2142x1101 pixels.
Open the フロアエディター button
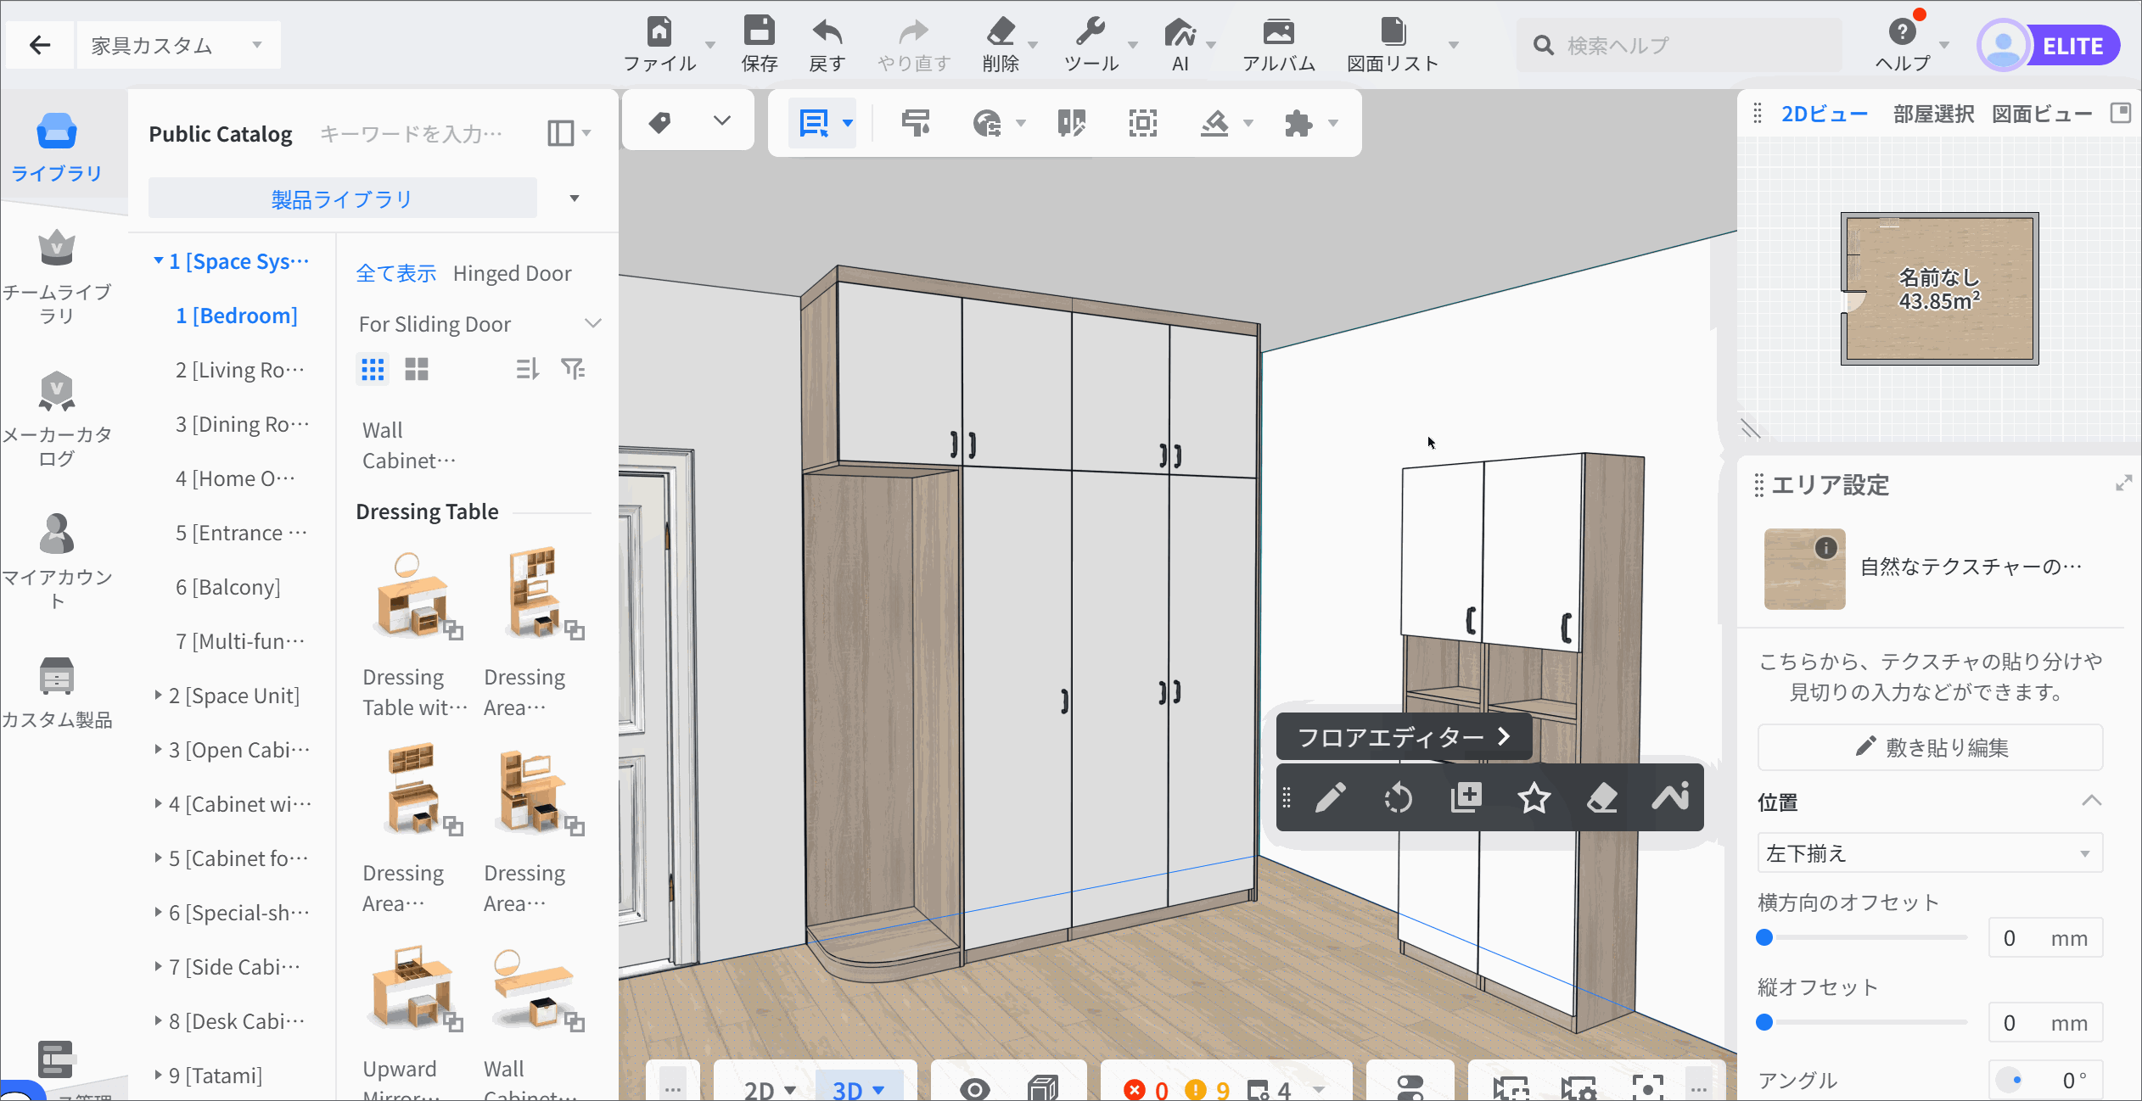tap(1404, 737)
